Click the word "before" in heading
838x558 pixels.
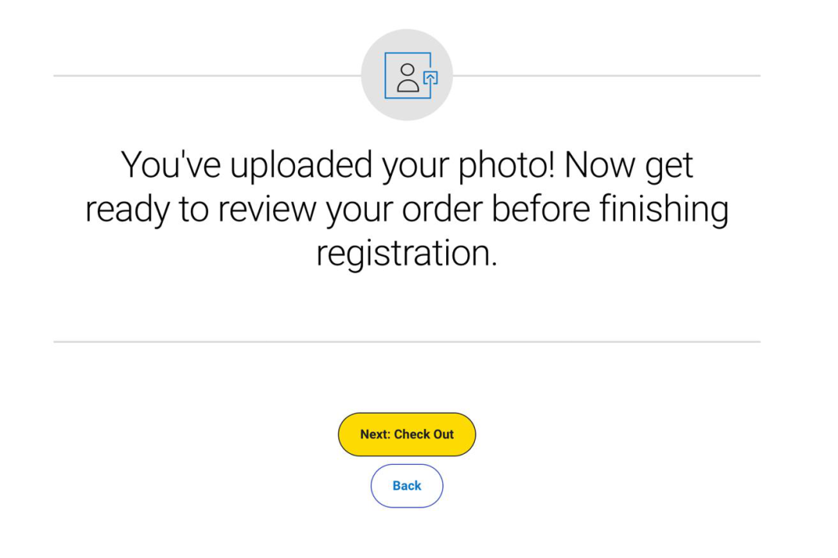(x=540, y=209)
